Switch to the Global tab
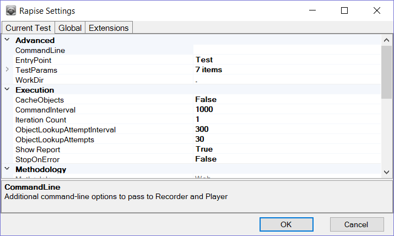The width and height of the screenshot is (394, 236). pyautogui.click(x=70, y=28)
